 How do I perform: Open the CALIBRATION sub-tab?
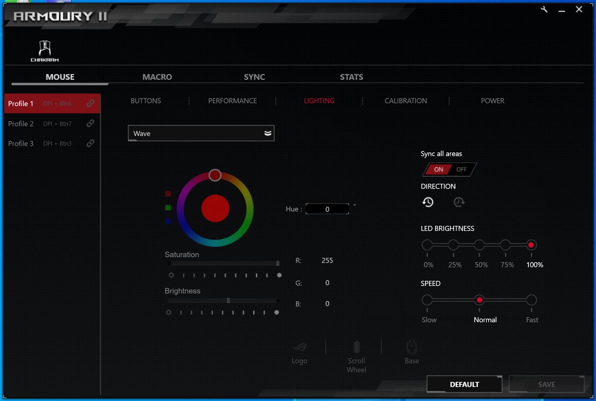point(405,101)
